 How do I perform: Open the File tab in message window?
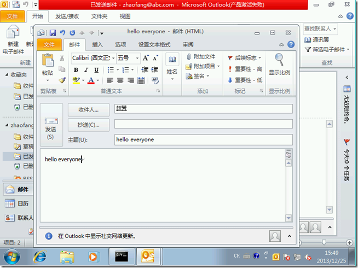tap(49, 44)
